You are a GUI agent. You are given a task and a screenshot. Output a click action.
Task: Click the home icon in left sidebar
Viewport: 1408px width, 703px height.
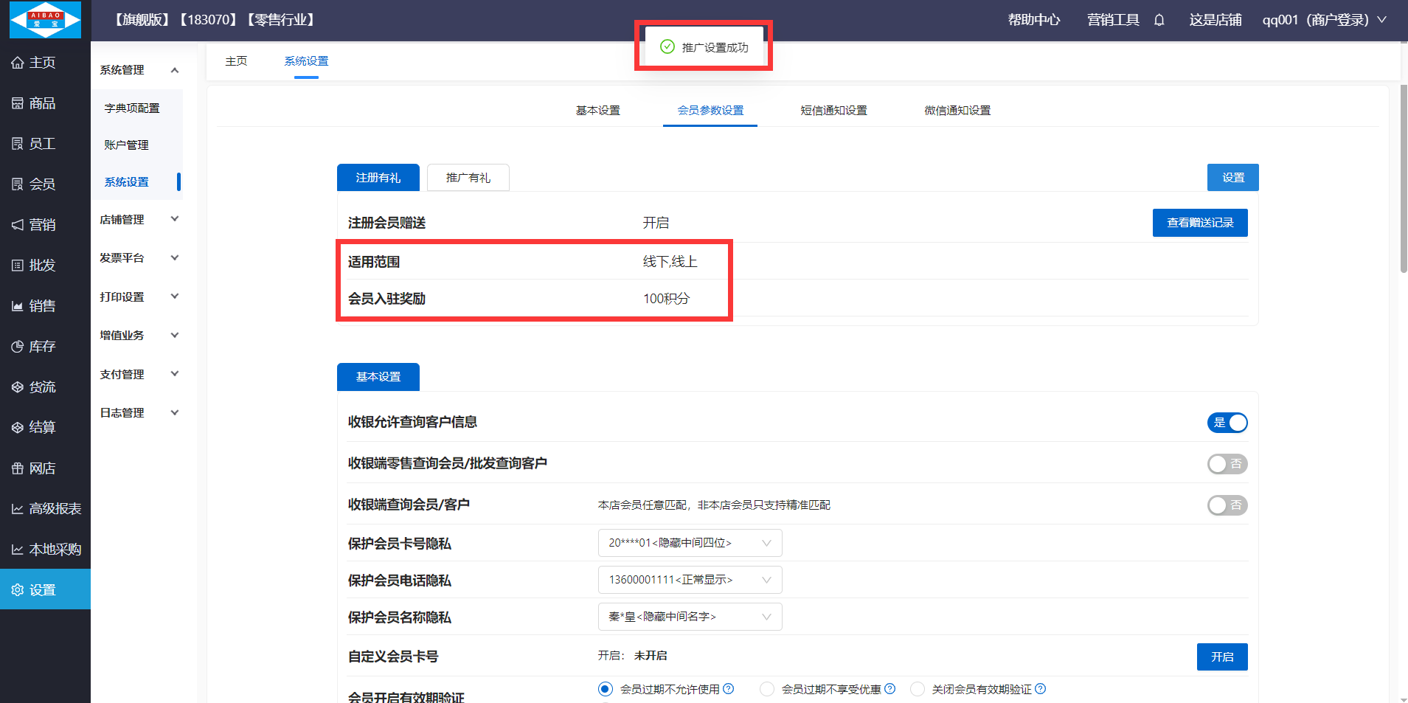(x=18, y=63)
